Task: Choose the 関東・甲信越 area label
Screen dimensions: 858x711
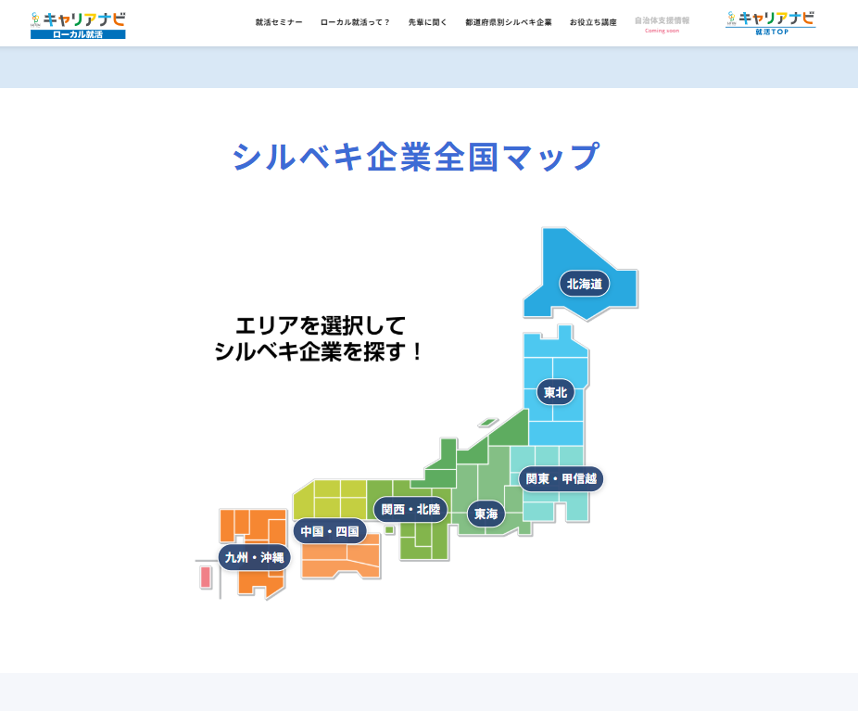Action: click(x=561, y=479)
